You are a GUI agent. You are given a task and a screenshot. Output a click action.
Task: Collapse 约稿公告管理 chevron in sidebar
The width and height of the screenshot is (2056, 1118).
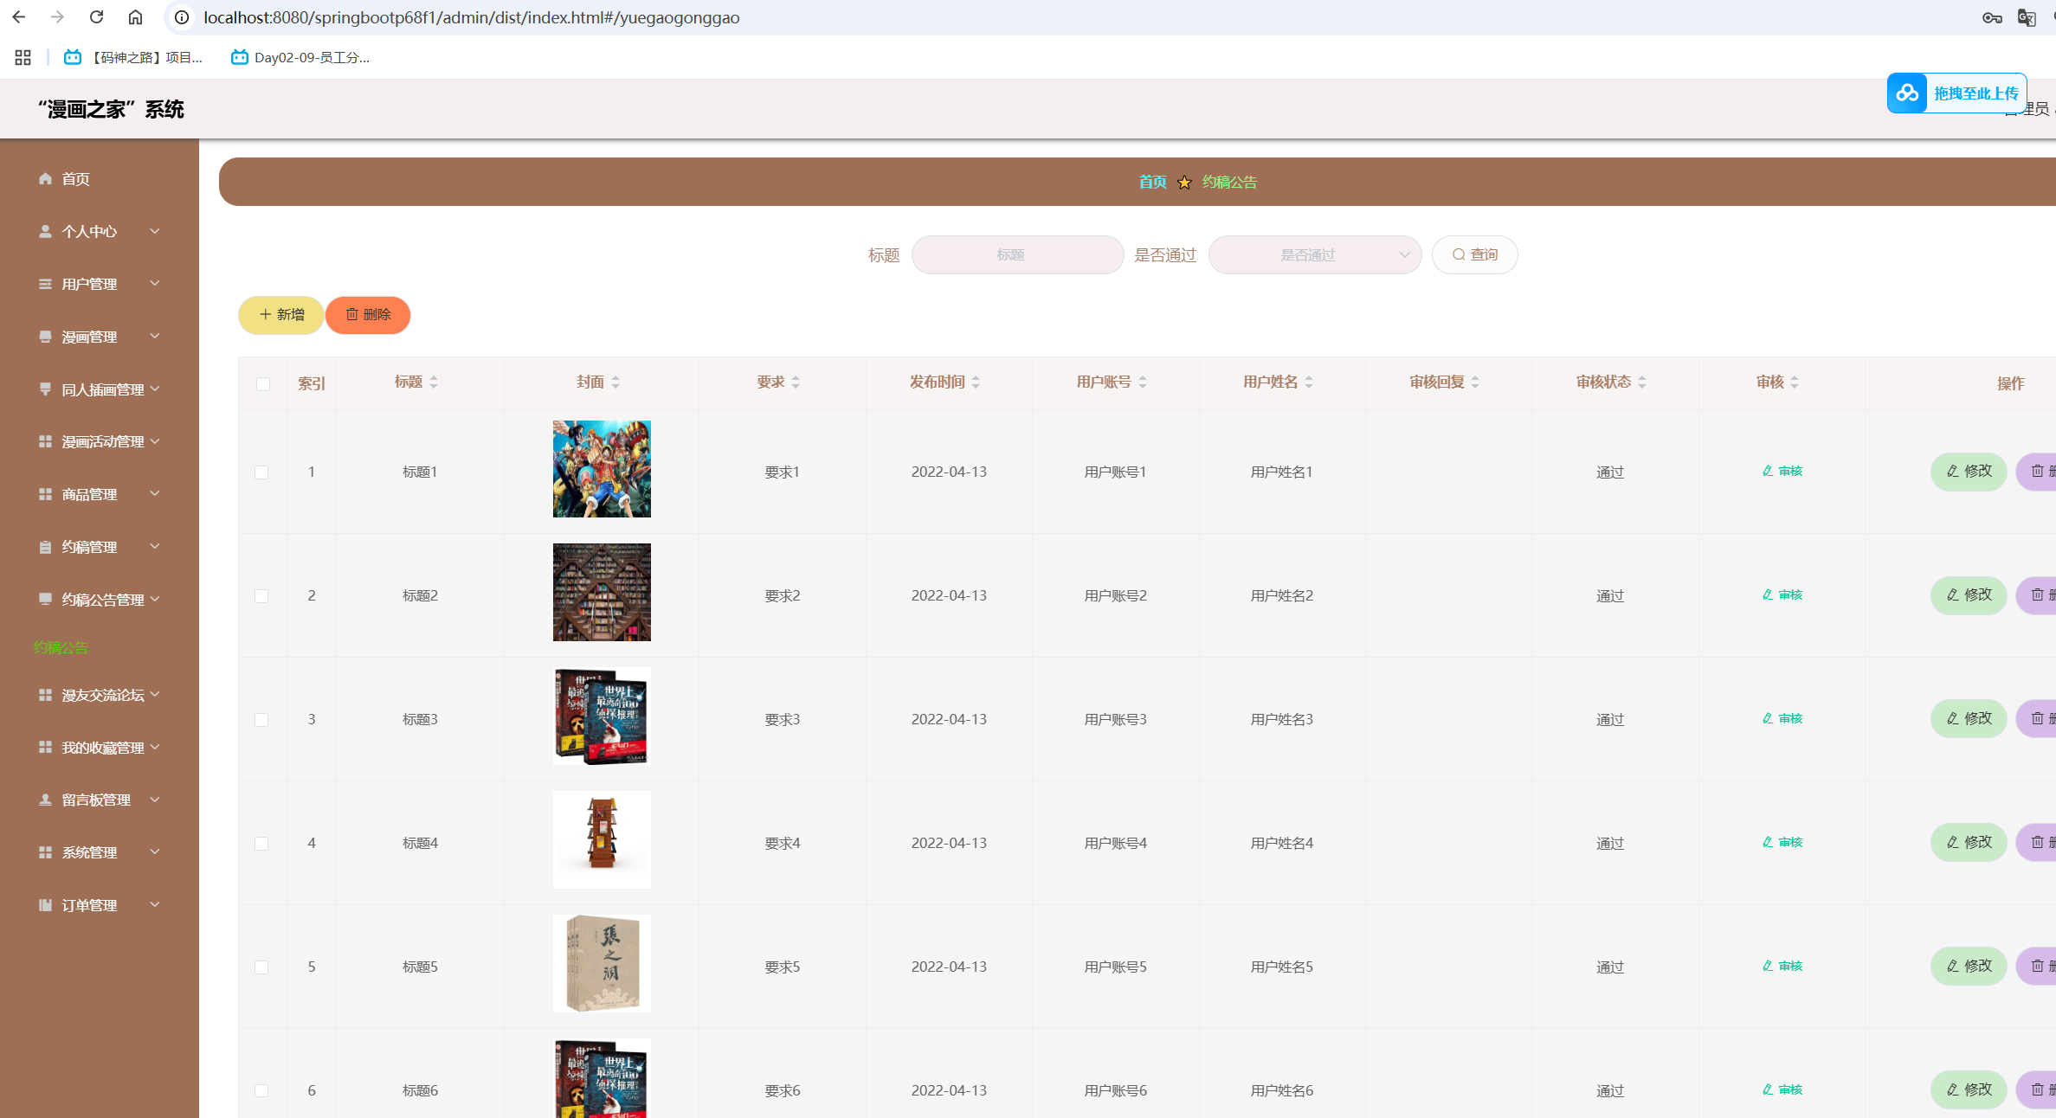[x=155, y=599]
